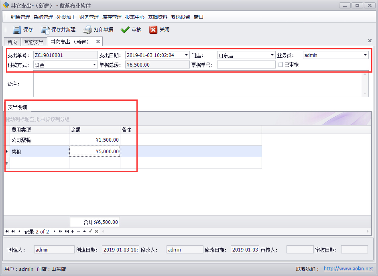This screenshot has width=378, height=276.
Task: Jump to first record in navigator
Action: click(6, 231)
